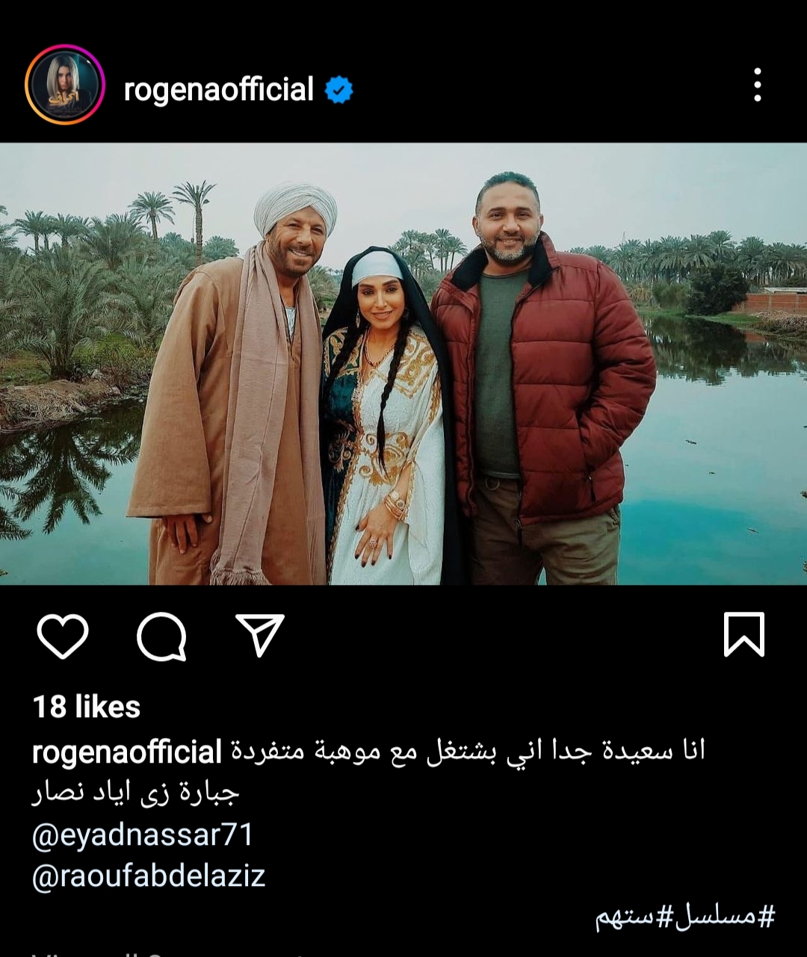Tap the blue verified badge next to rogenaofficial
The width and height of the screenshot is (807, 957).
[x=338, y=90]
